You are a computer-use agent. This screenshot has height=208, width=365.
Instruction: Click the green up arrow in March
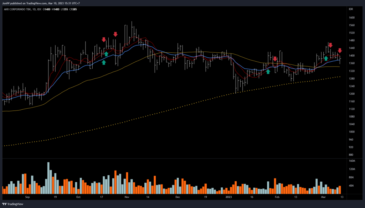[x=326, y=58]
